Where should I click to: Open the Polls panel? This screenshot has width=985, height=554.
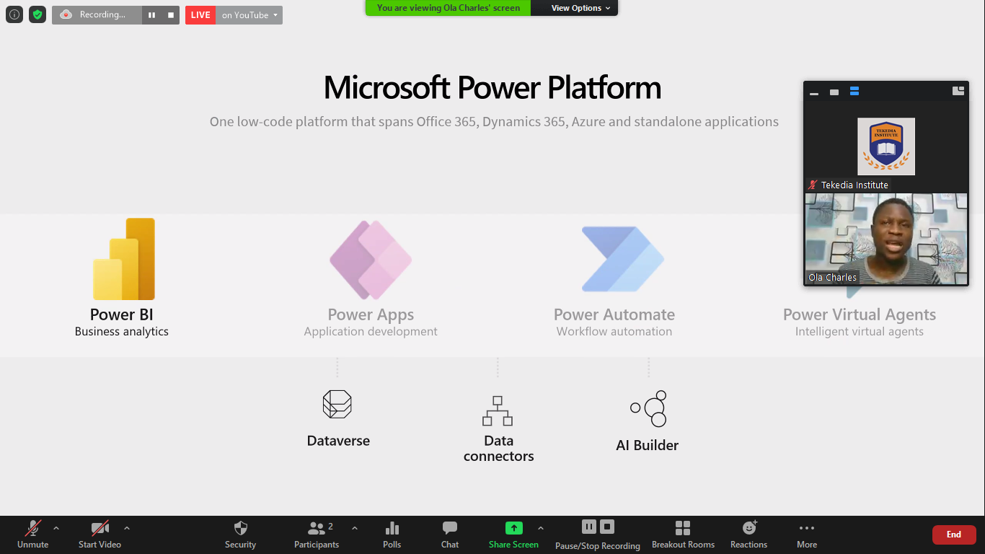[392, 535]
